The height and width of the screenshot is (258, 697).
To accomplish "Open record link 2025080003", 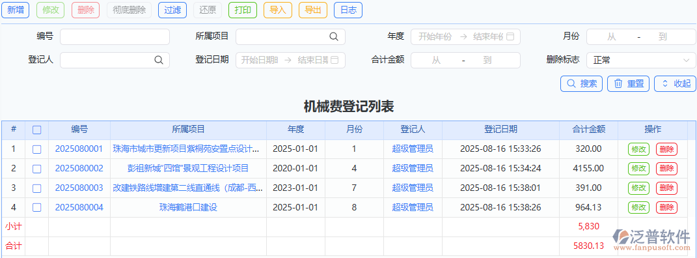I will point(79,188).
